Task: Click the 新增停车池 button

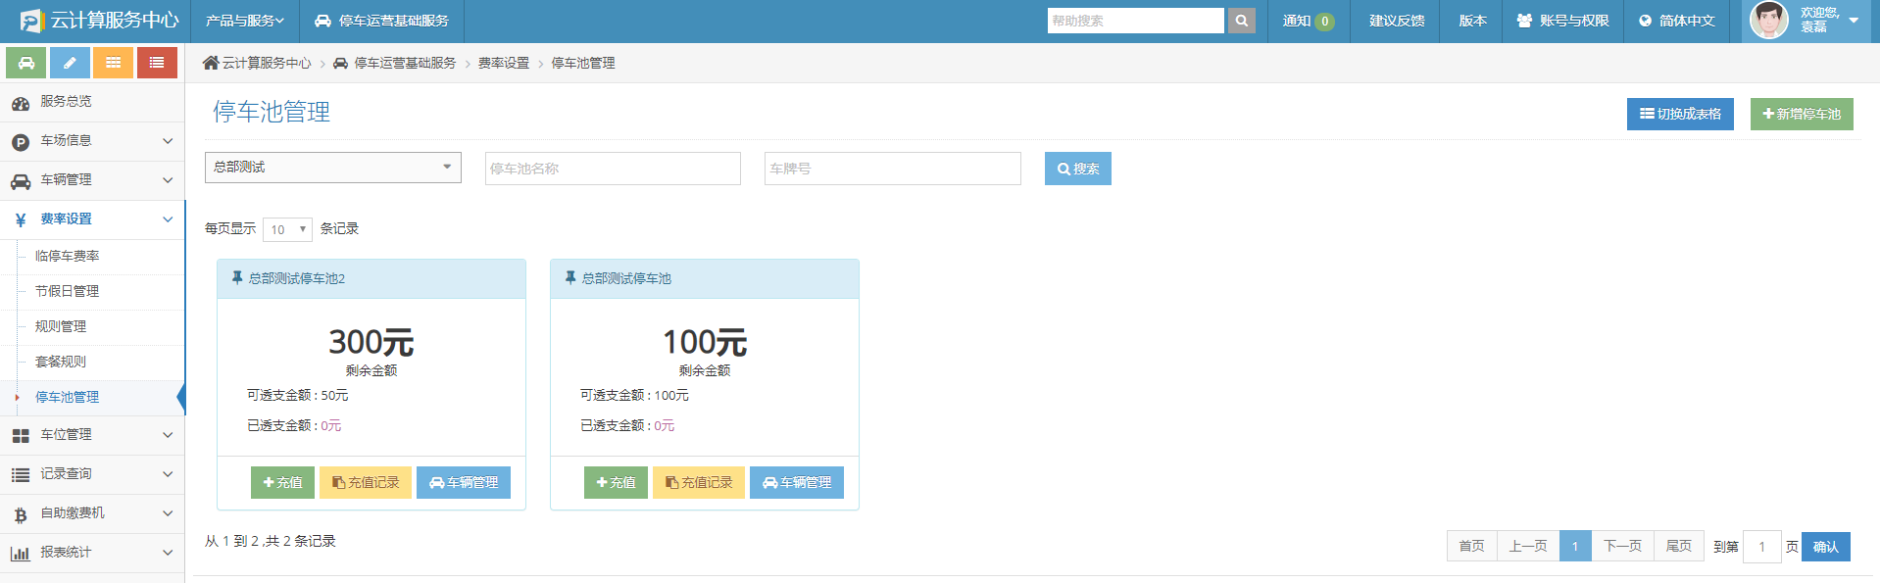Action: click(1801, 114)
